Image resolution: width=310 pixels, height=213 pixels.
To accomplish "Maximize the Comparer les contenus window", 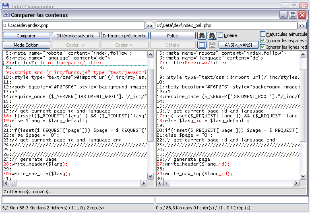I will coord(293,15).
